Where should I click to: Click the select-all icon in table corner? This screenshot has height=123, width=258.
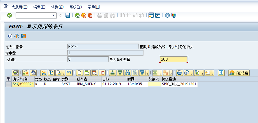click(8, 79)
